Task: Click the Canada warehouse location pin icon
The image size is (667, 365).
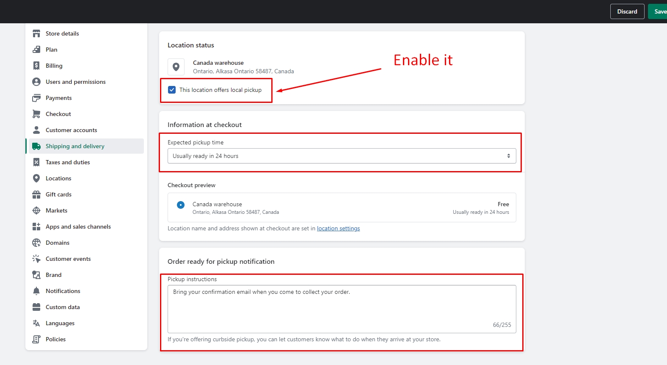Action: (x=176, y=67)
